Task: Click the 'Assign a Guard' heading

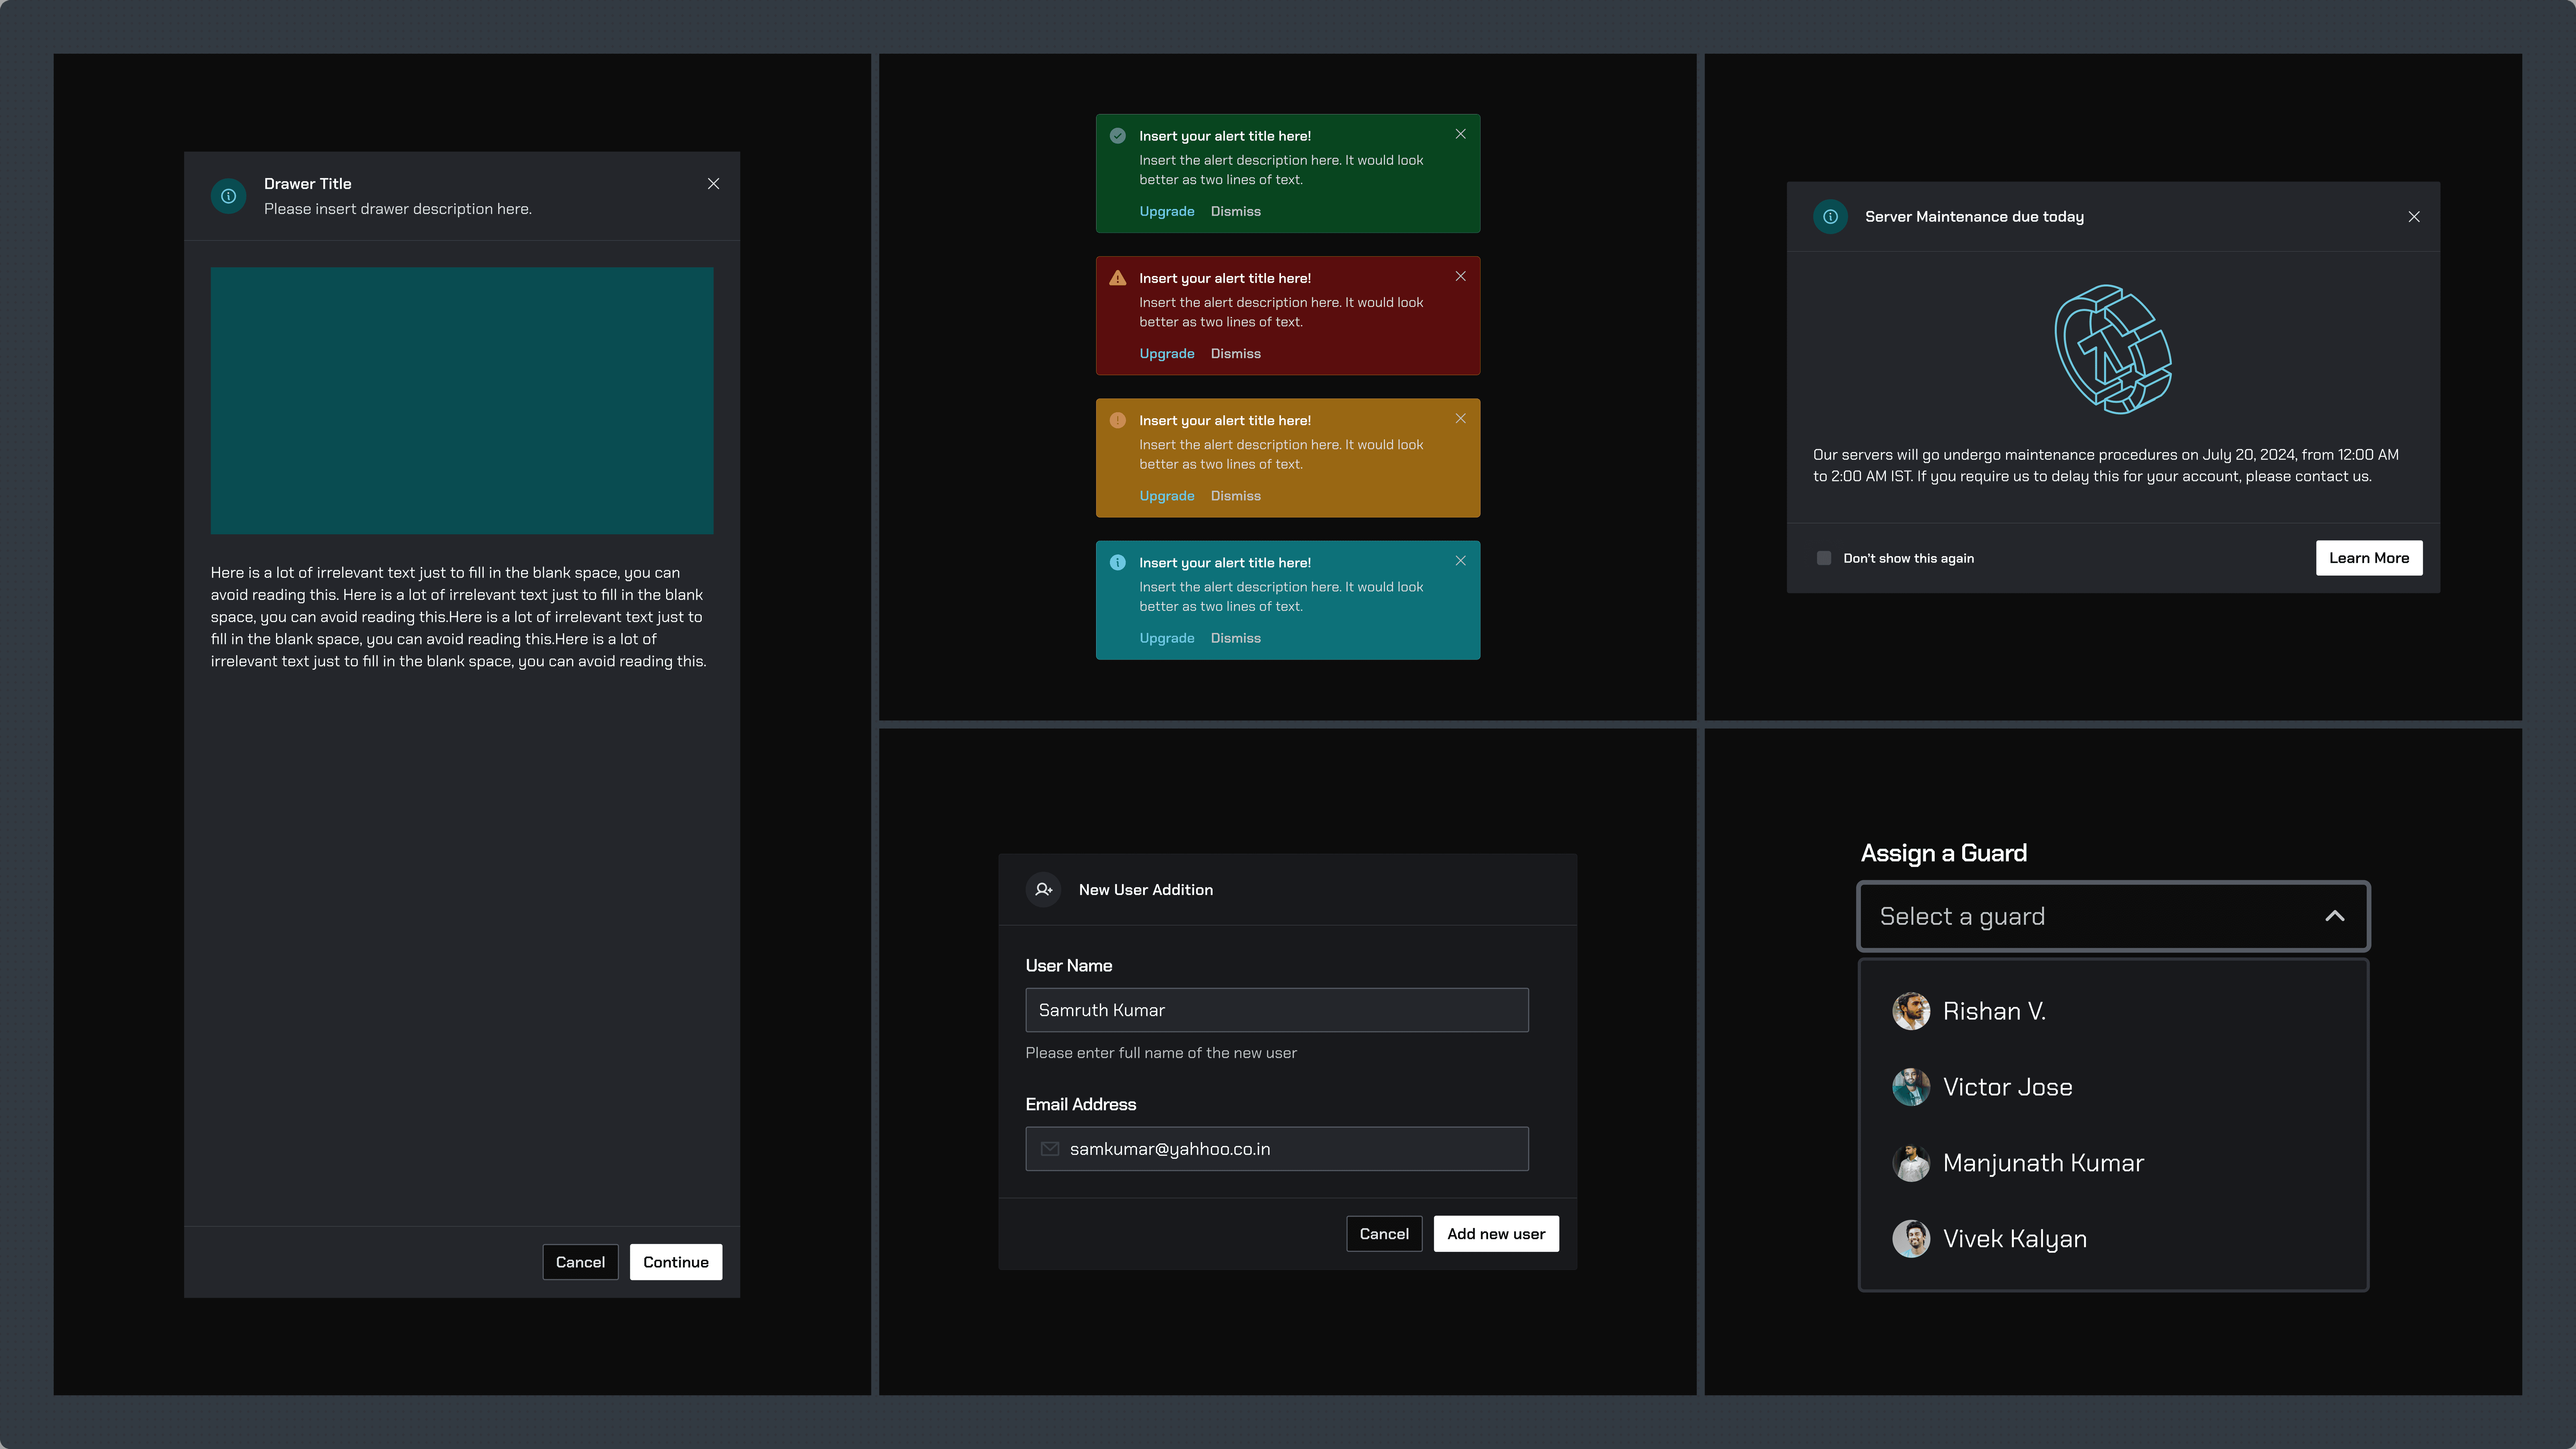Action: point(1944,853)
